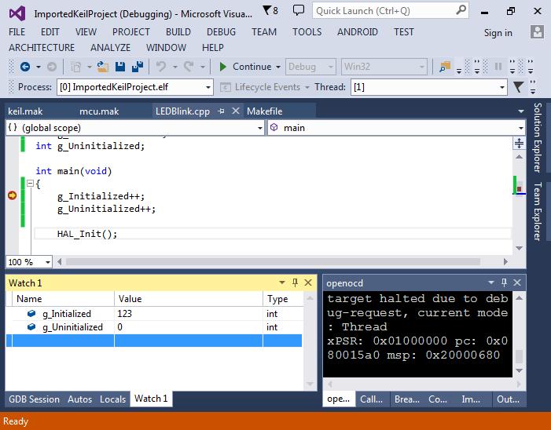
Task: Click the editor horizontal scrollbar
Action: pyautogui.click(x=273, y=261)
